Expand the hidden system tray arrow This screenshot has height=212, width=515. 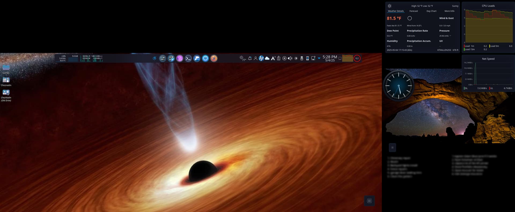[319, 58]
